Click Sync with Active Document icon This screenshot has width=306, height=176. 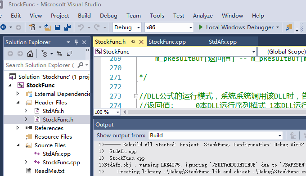59,54
